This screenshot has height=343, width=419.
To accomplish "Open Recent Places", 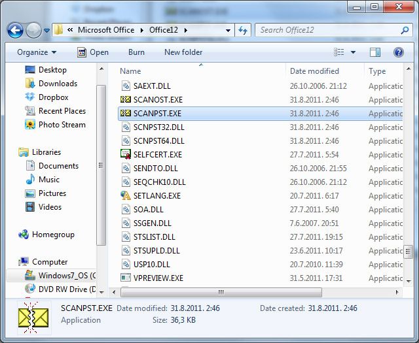I will tap(55, 111).
